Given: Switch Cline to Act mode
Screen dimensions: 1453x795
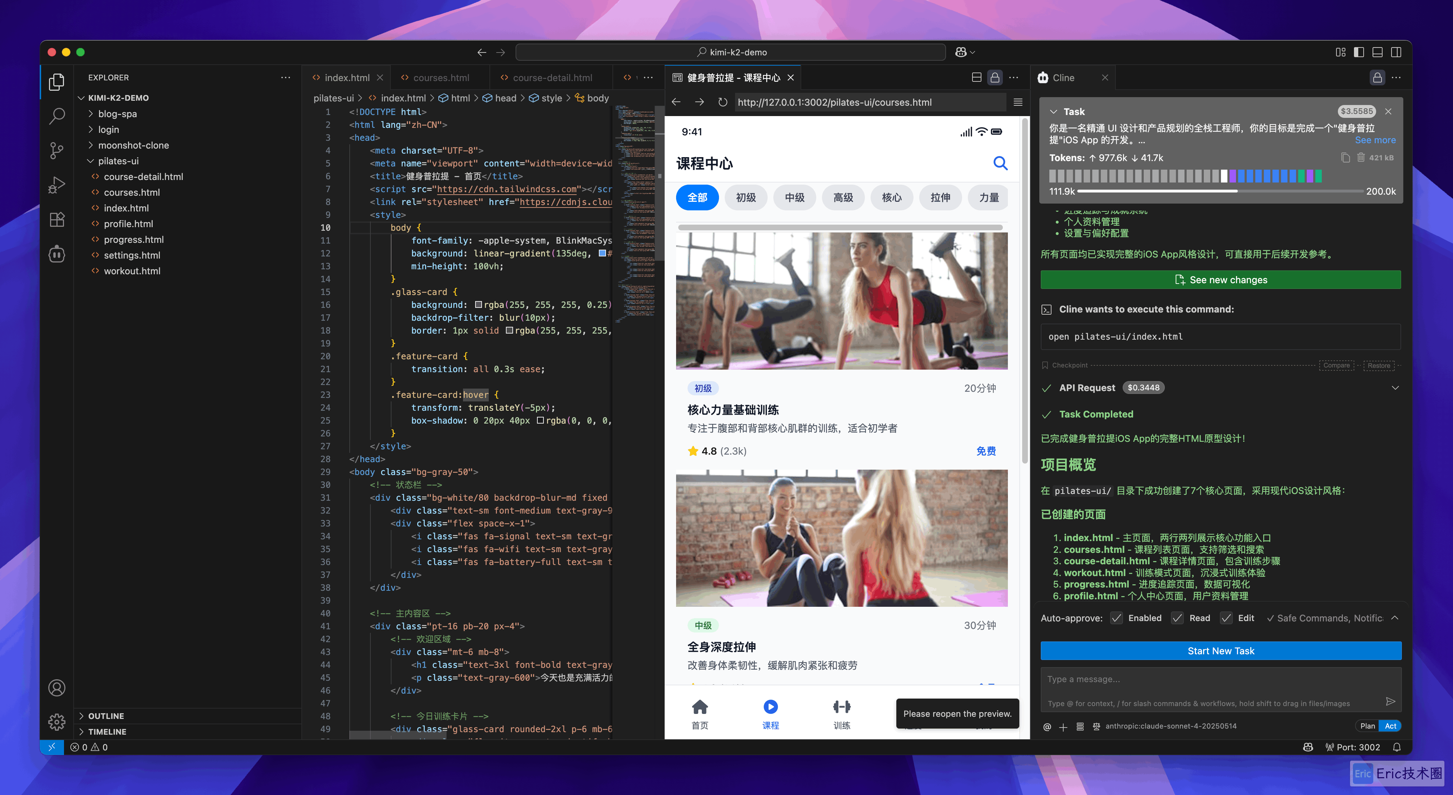Looking at the screenshot, I should (1390, 726).
